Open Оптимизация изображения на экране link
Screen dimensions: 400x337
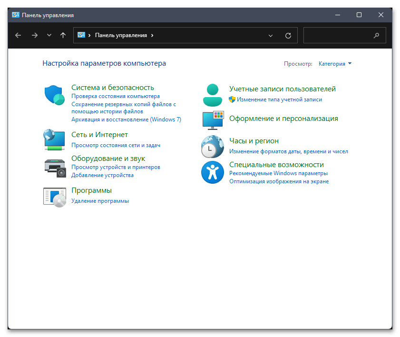[x=279, y=181]
